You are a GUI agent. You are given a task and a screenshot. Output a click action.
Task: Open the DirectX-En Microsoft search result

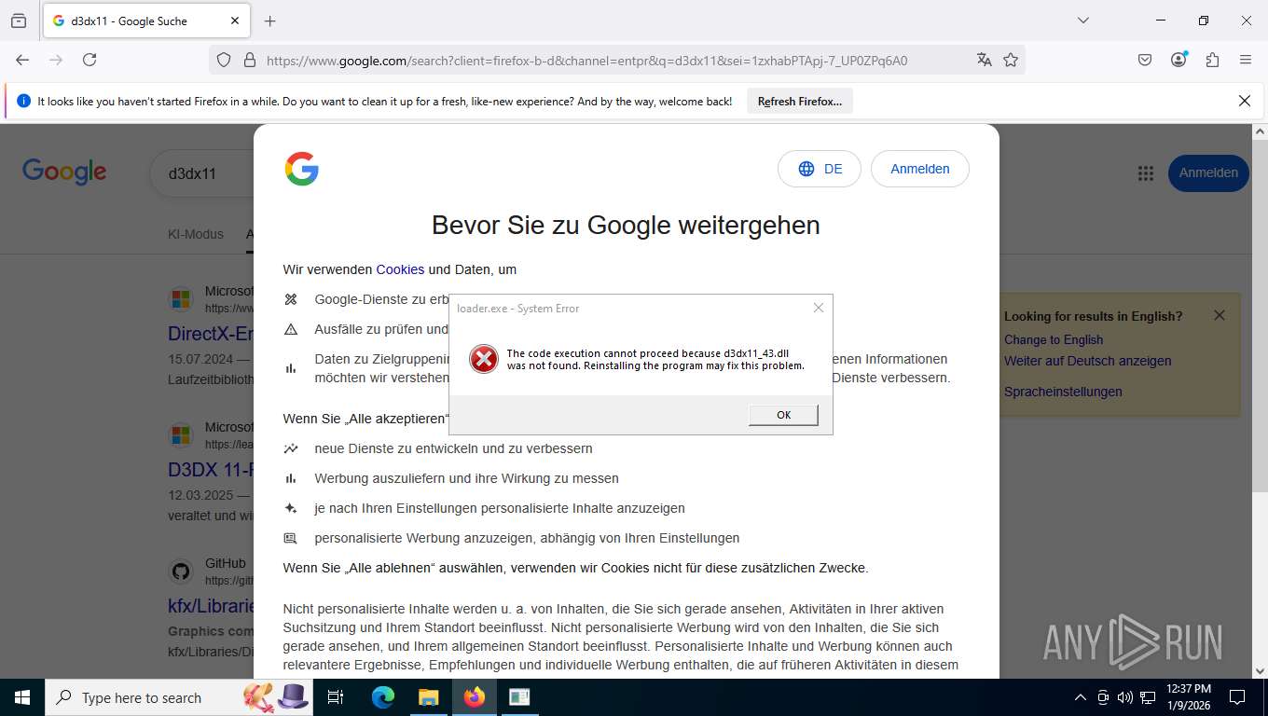pos(211,334)
